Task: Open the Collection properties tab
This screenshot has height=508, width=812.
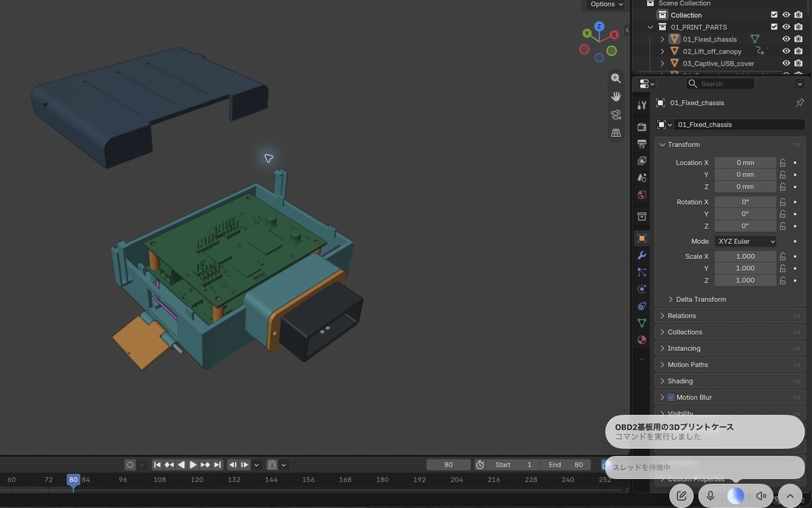Action: [x=642, y=217]
